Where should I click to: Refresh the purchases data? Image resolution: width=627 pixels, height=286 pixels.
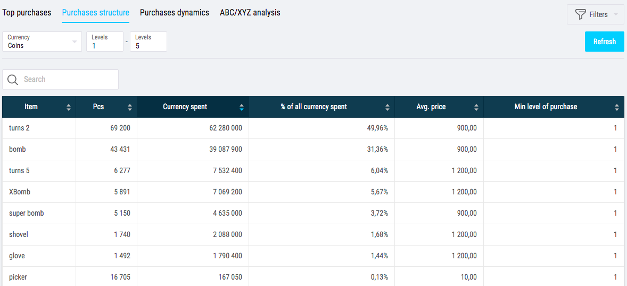click(604, 42)
